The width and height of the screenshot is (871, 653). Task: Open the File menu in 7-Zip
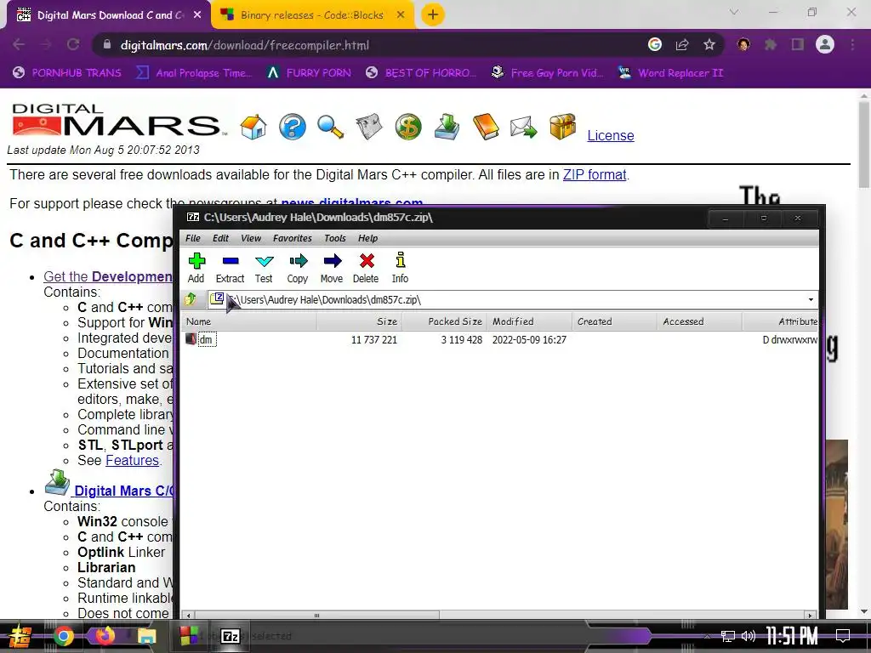pos(193,238)
